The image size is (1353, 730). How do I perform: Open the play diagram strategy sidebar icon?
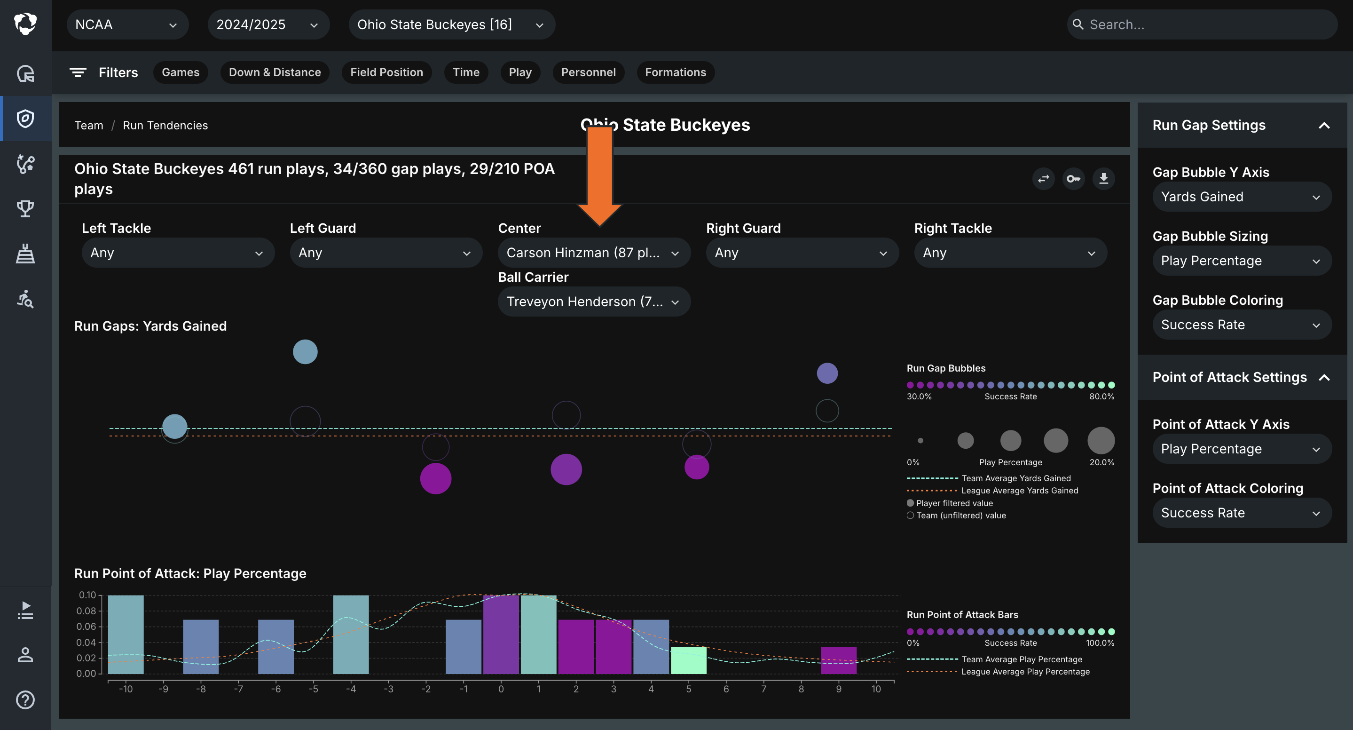(x=25, y=164)
